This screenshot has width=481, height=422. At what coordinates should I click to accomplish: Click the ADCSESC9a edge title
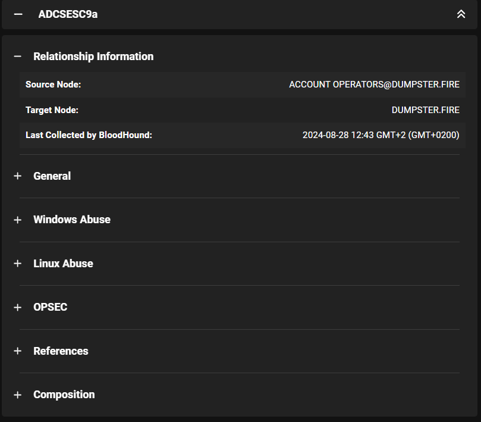pyautogui.click(x=68, y=14)
